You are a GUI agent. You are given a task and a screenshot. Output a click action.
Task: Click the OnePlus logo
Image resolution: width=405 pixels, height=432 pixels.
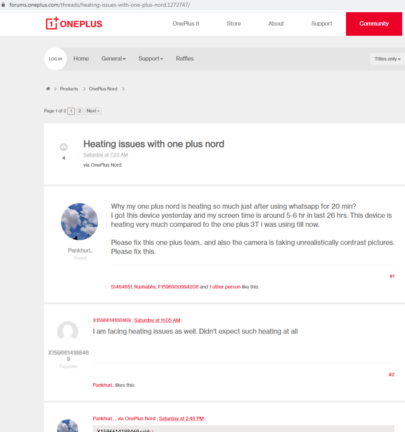74,24
